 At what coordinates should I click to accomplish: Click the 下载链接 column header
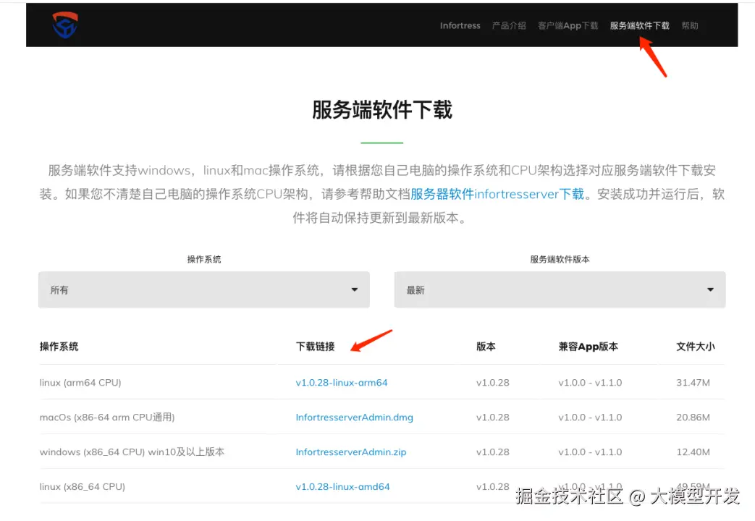click(x=316, y=347)
